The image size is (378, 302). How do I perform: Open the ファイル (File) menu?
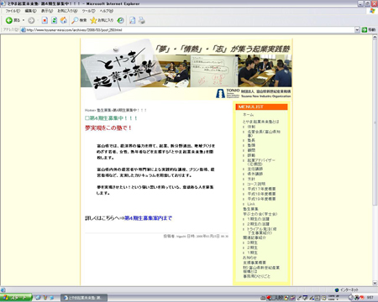(x=13, y=11)
